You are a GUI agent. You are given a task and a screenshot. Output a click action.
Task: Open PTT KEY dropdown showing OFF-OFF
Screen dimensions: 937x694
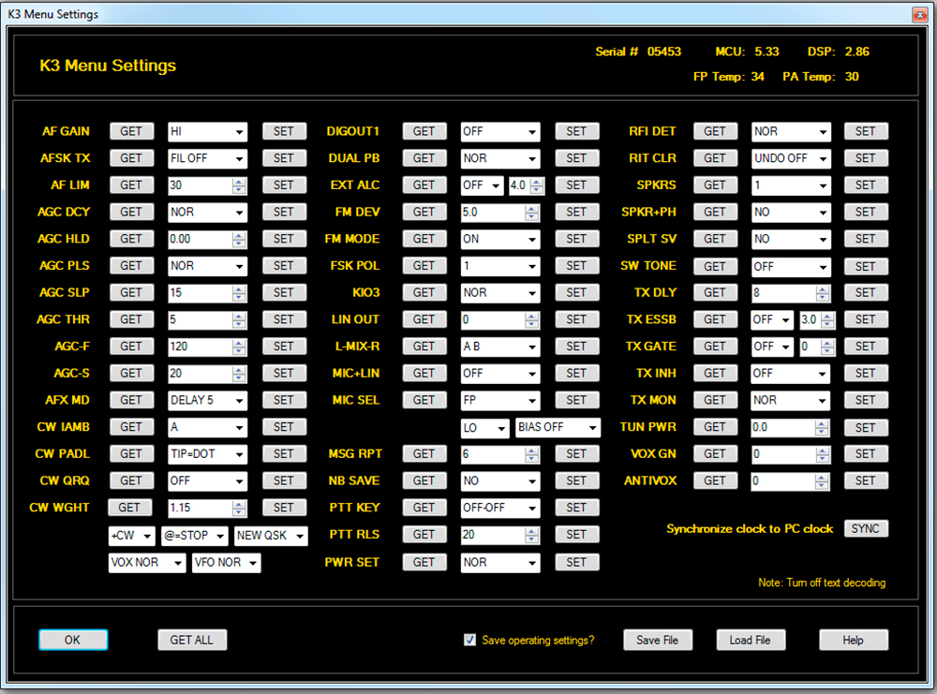(x=500, y=508)
